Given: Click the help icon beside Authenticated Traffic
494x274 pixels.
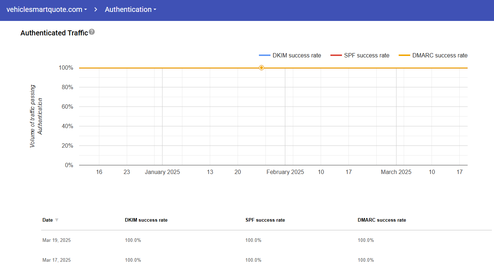Looking at the screenshot, I should coord(92,32).
